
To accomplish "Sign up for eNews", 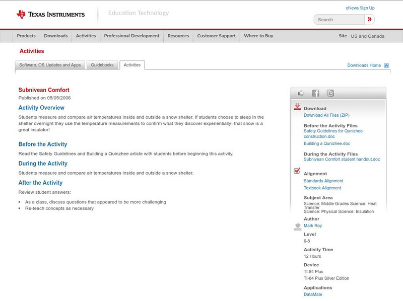I will click(x=360, y=8).
